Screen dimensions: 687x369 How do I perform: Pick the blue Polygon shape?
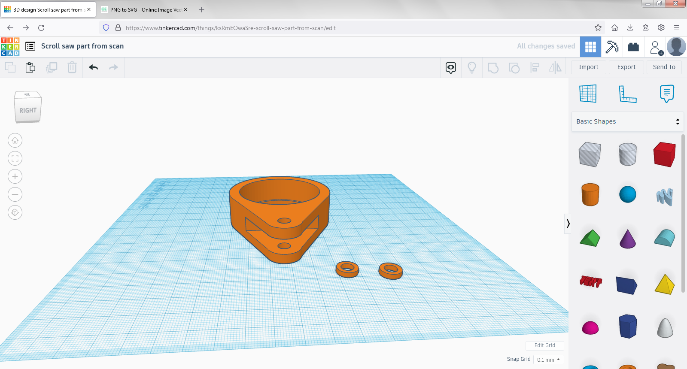coord(628,326)
